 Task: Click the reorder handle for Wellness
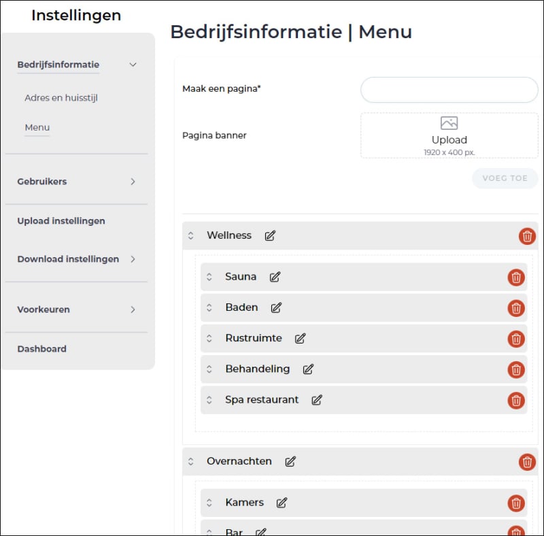click(x=190, y=236)
